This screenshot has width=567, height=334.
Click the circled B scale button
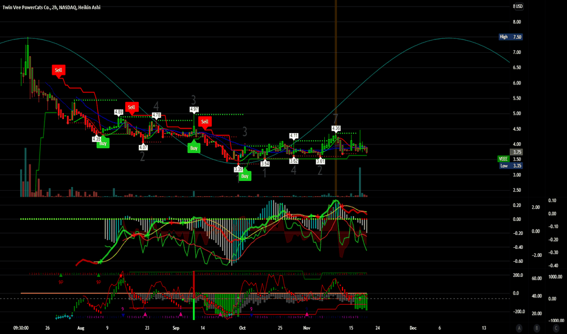(537, 328)
